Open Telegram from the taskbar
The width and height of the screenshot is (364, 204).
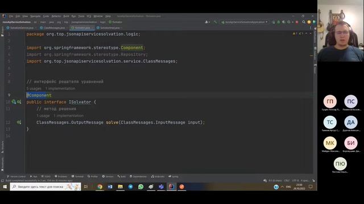(x=130, y=186)
